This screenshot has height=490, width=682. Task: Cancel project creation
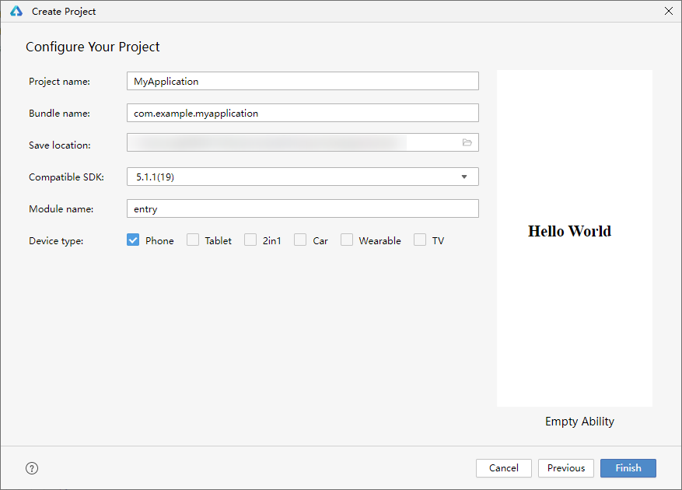click(504, 468)
